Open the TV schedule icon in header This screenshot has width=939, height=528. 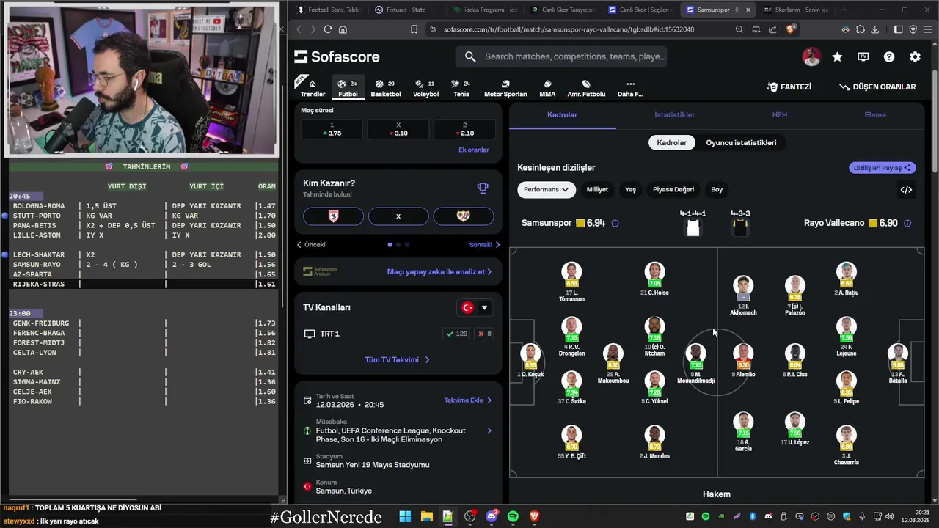863,56
